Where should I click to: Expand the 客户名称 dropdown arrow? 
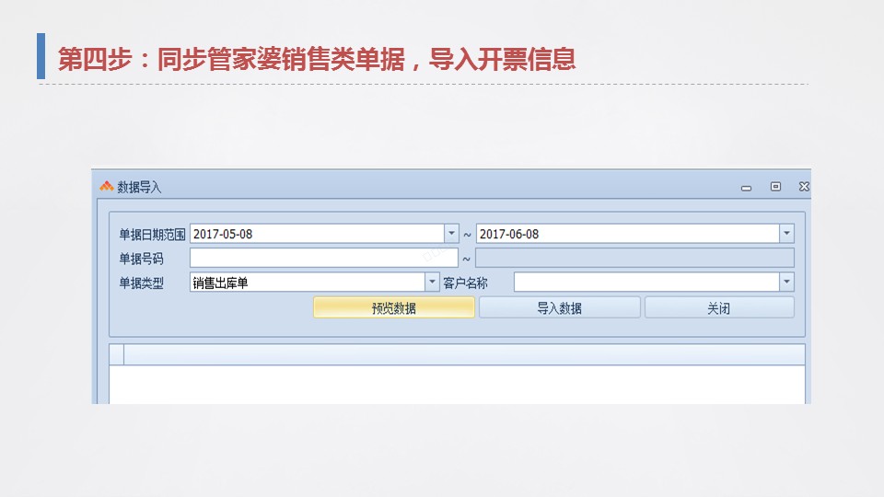(x=786, y=282)
